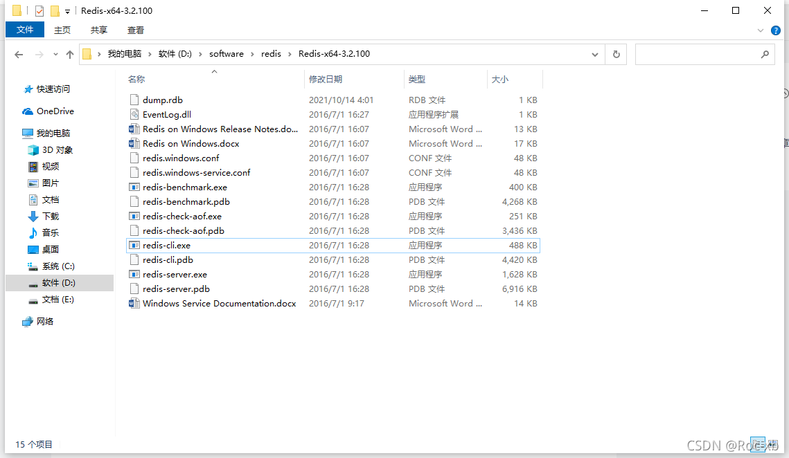
Task: Open the recent locations dropdown arrow
Action: pyautogui.click(x=55, y=54)
